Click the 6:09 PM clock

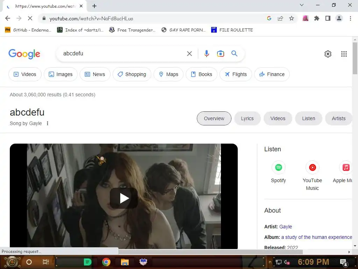coord(313,262)
